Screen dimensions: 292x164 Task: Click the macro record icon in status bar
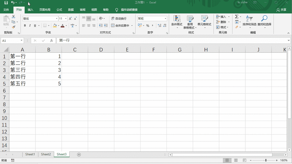(x=13, y=160)
